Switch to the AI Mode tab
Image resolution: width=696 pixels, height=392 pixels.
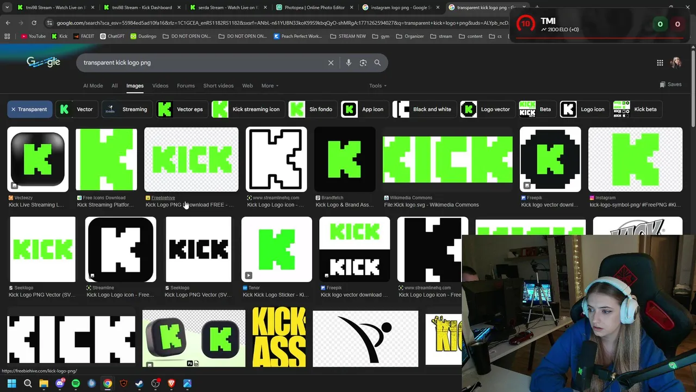[93, 85]
